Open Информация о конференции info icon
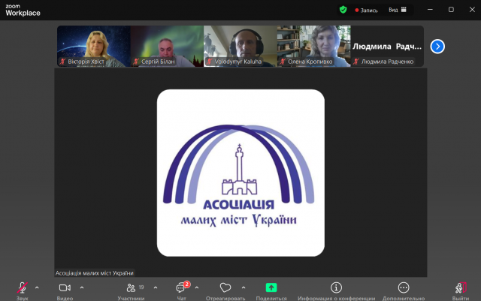The image size is (481, 301). [x=336, y=287]
